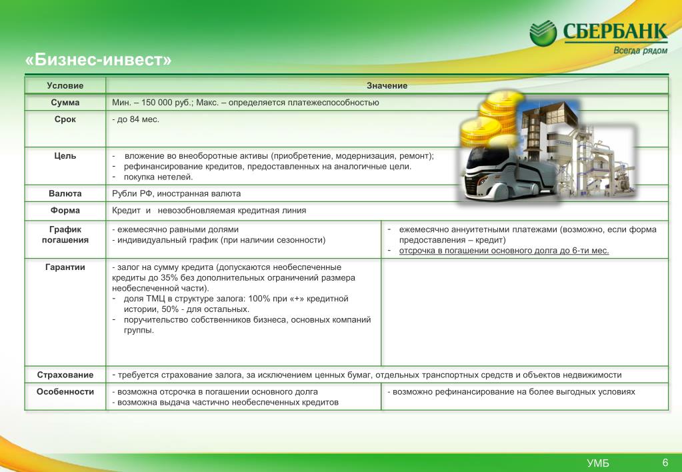Select the "Сумма" row label
The image size is (682, 472).
tap(65, 103)
